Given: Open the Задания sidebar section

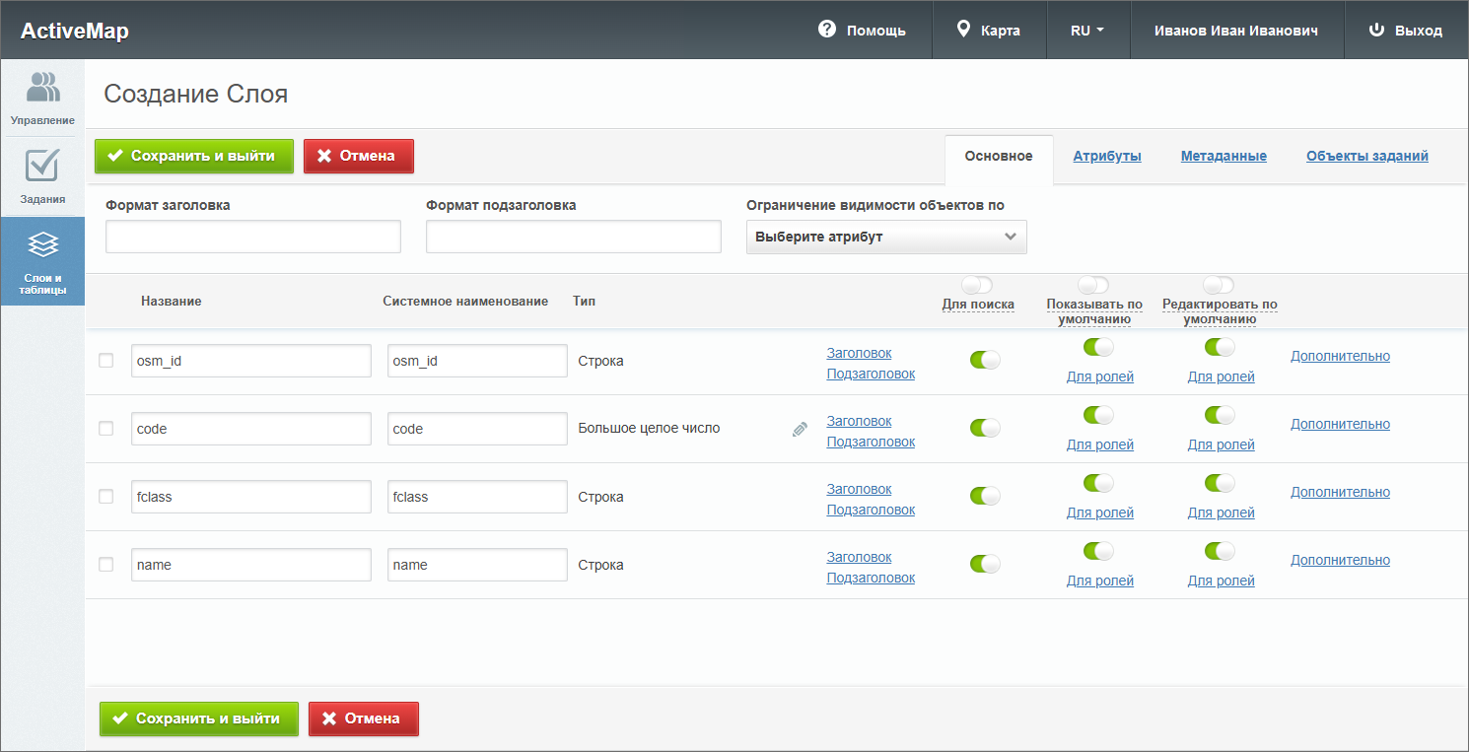Looking at the screenshot, I should pyautogui.click(x=42, y=176).
